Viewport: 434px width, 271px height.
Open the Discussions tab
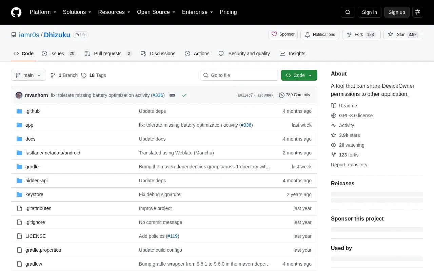[x=158, y=54]
